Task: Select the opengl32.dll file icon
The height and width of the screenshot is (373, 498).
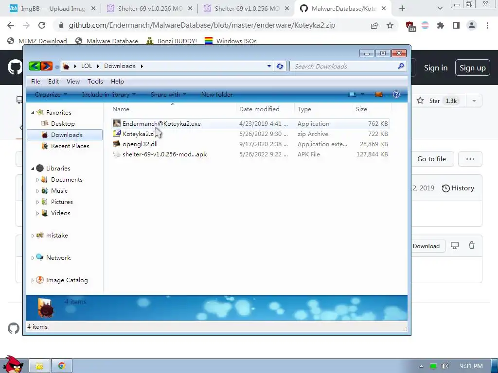Action: 117,144
